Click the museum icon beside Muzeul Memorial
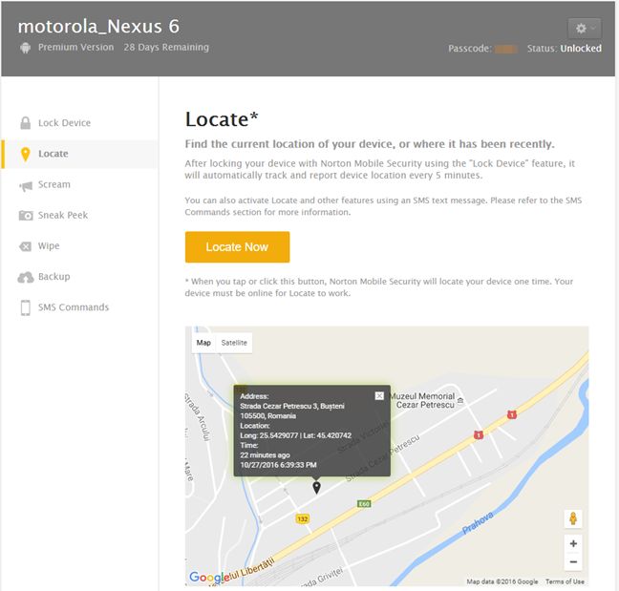Viewport: 619px width, 591px height. pos(459,400)
